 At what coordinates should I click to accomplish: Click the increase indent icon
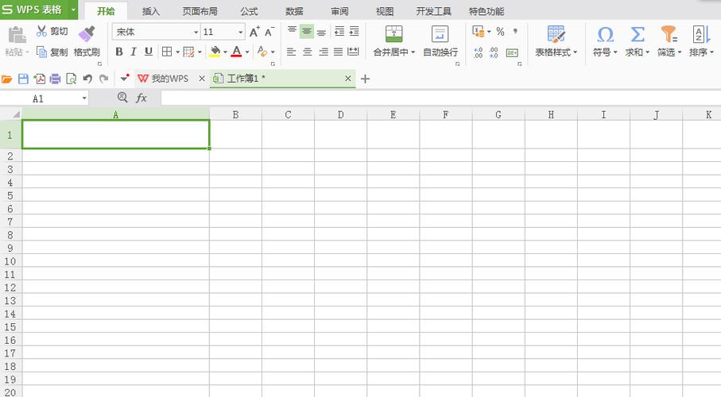(354, 31)
